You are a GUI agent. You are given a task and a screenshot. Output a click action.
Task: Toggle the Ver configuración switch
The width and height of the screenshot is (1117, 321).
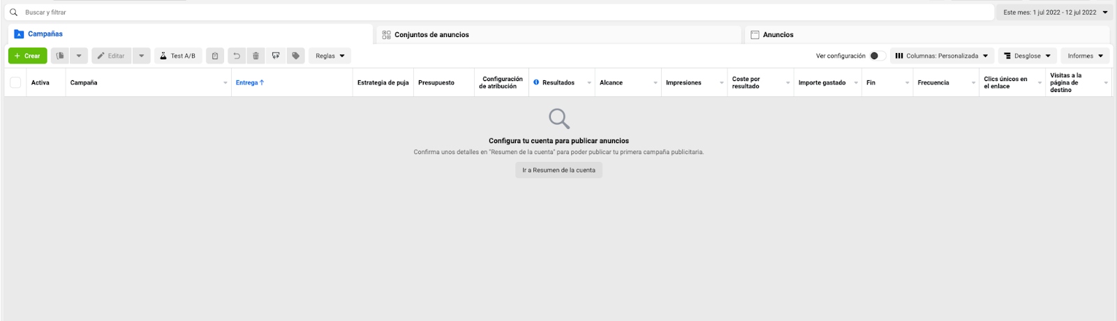coord(877,56)
